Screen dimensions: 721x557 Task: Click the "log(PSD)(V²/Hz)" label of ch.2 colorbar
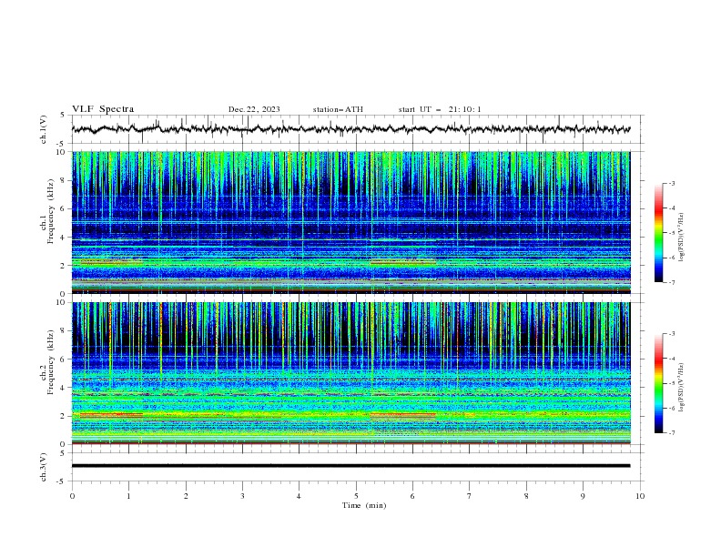click(681, 388)
